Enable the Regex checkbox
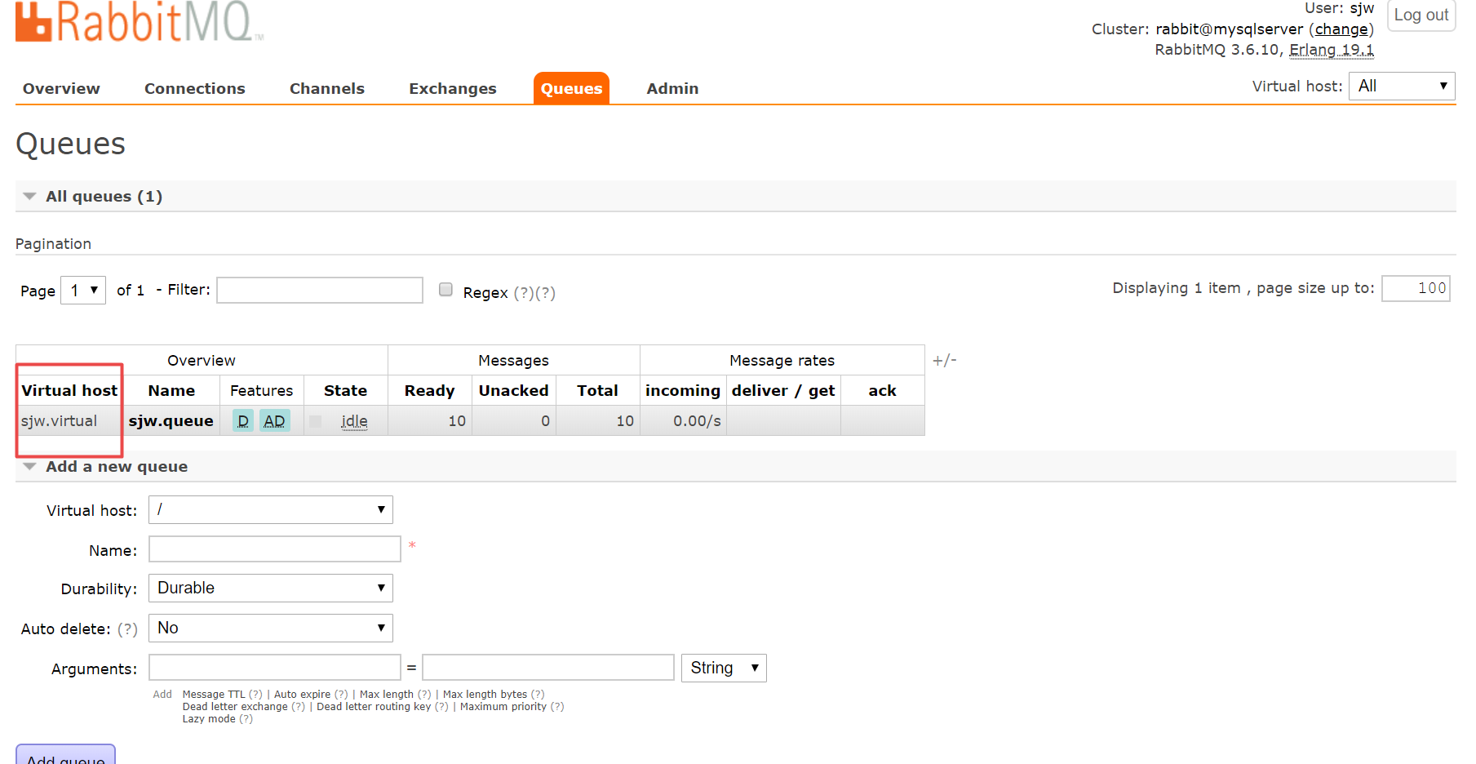The width and height of the screenshot is (1476, 764). point(445,289)
